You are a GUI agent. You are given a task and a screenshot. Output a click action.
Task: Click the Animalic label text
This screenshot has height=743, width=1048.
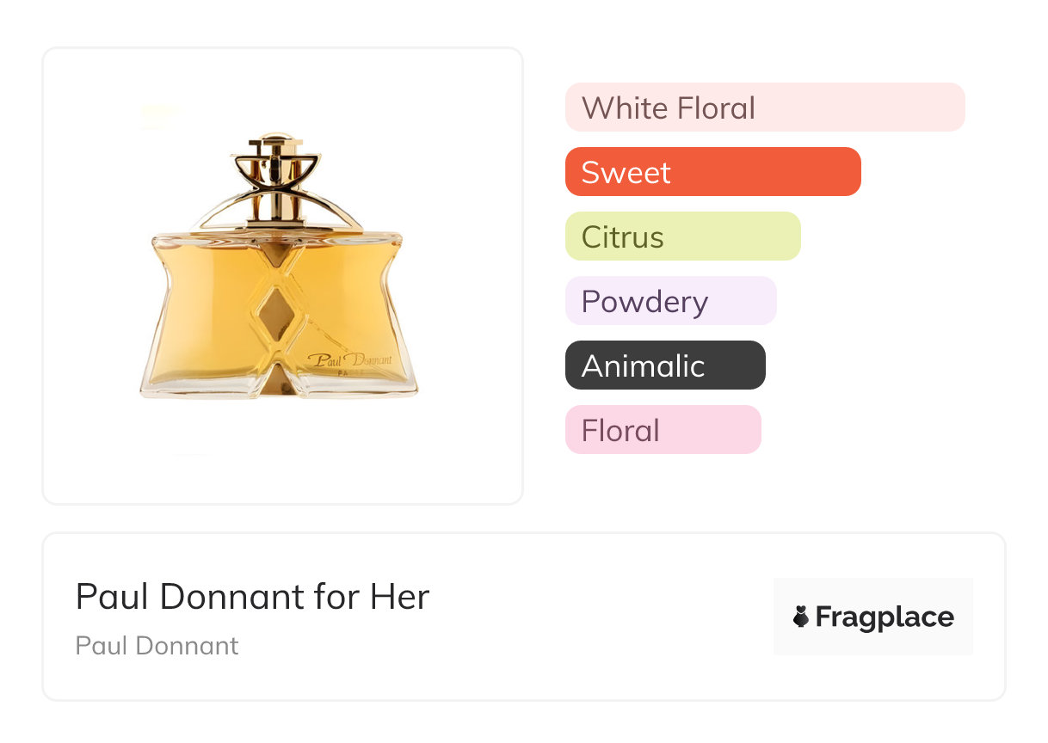click(x=643, y=365)
